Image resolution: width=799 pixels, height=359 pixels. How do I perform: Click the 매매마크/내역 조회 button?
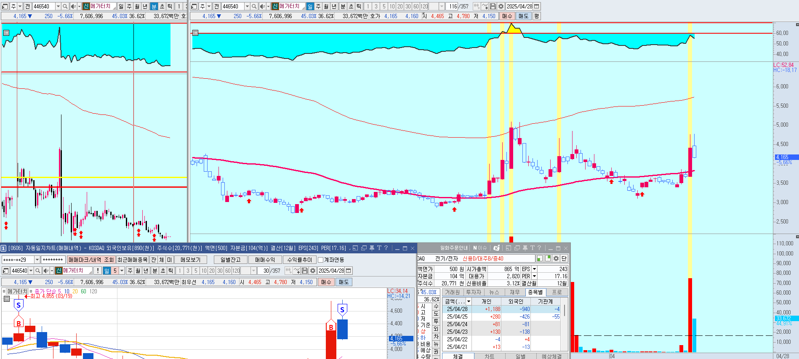pyautogui.click(x=91, y=260)
